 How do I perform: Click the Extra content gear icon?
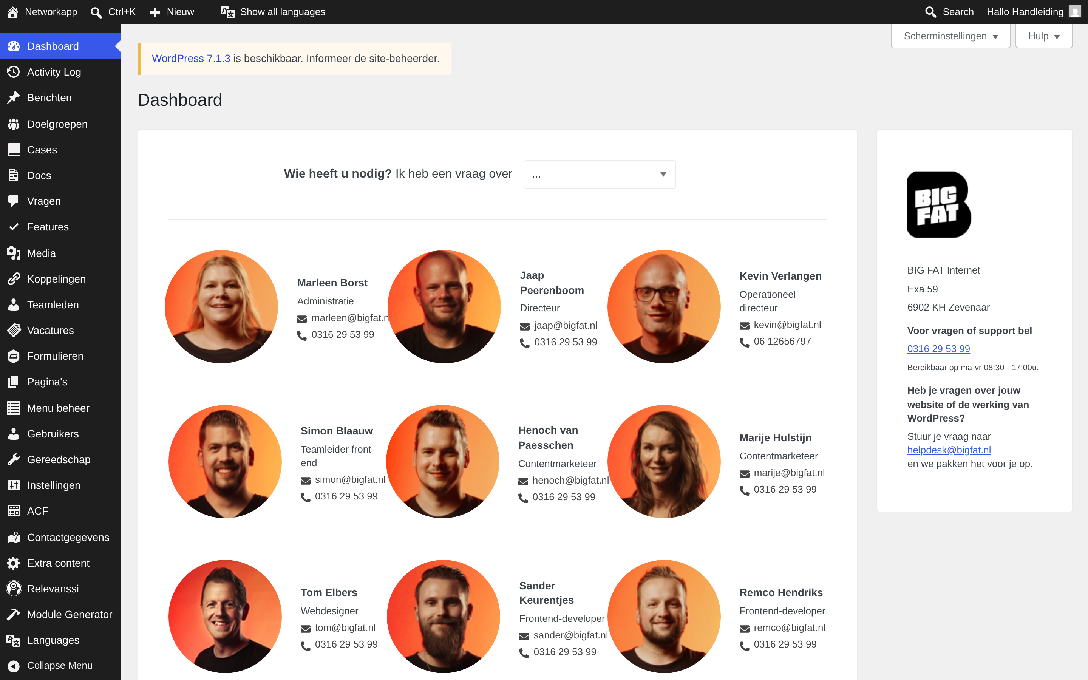14,563
